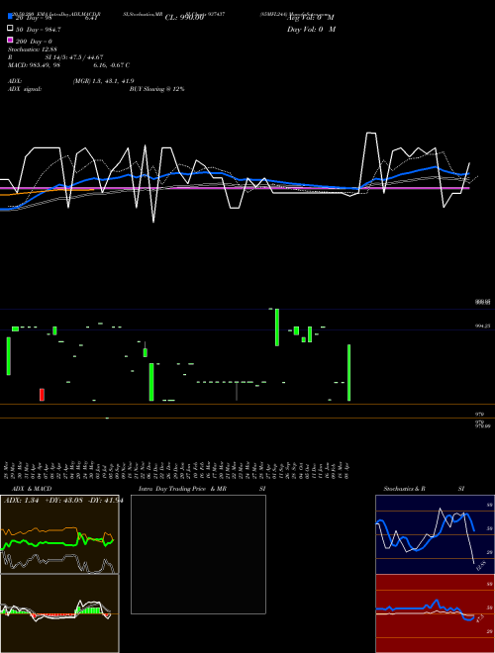
Task: Click the blue Stochastics mini chart panel
Action: pos(435,534)
